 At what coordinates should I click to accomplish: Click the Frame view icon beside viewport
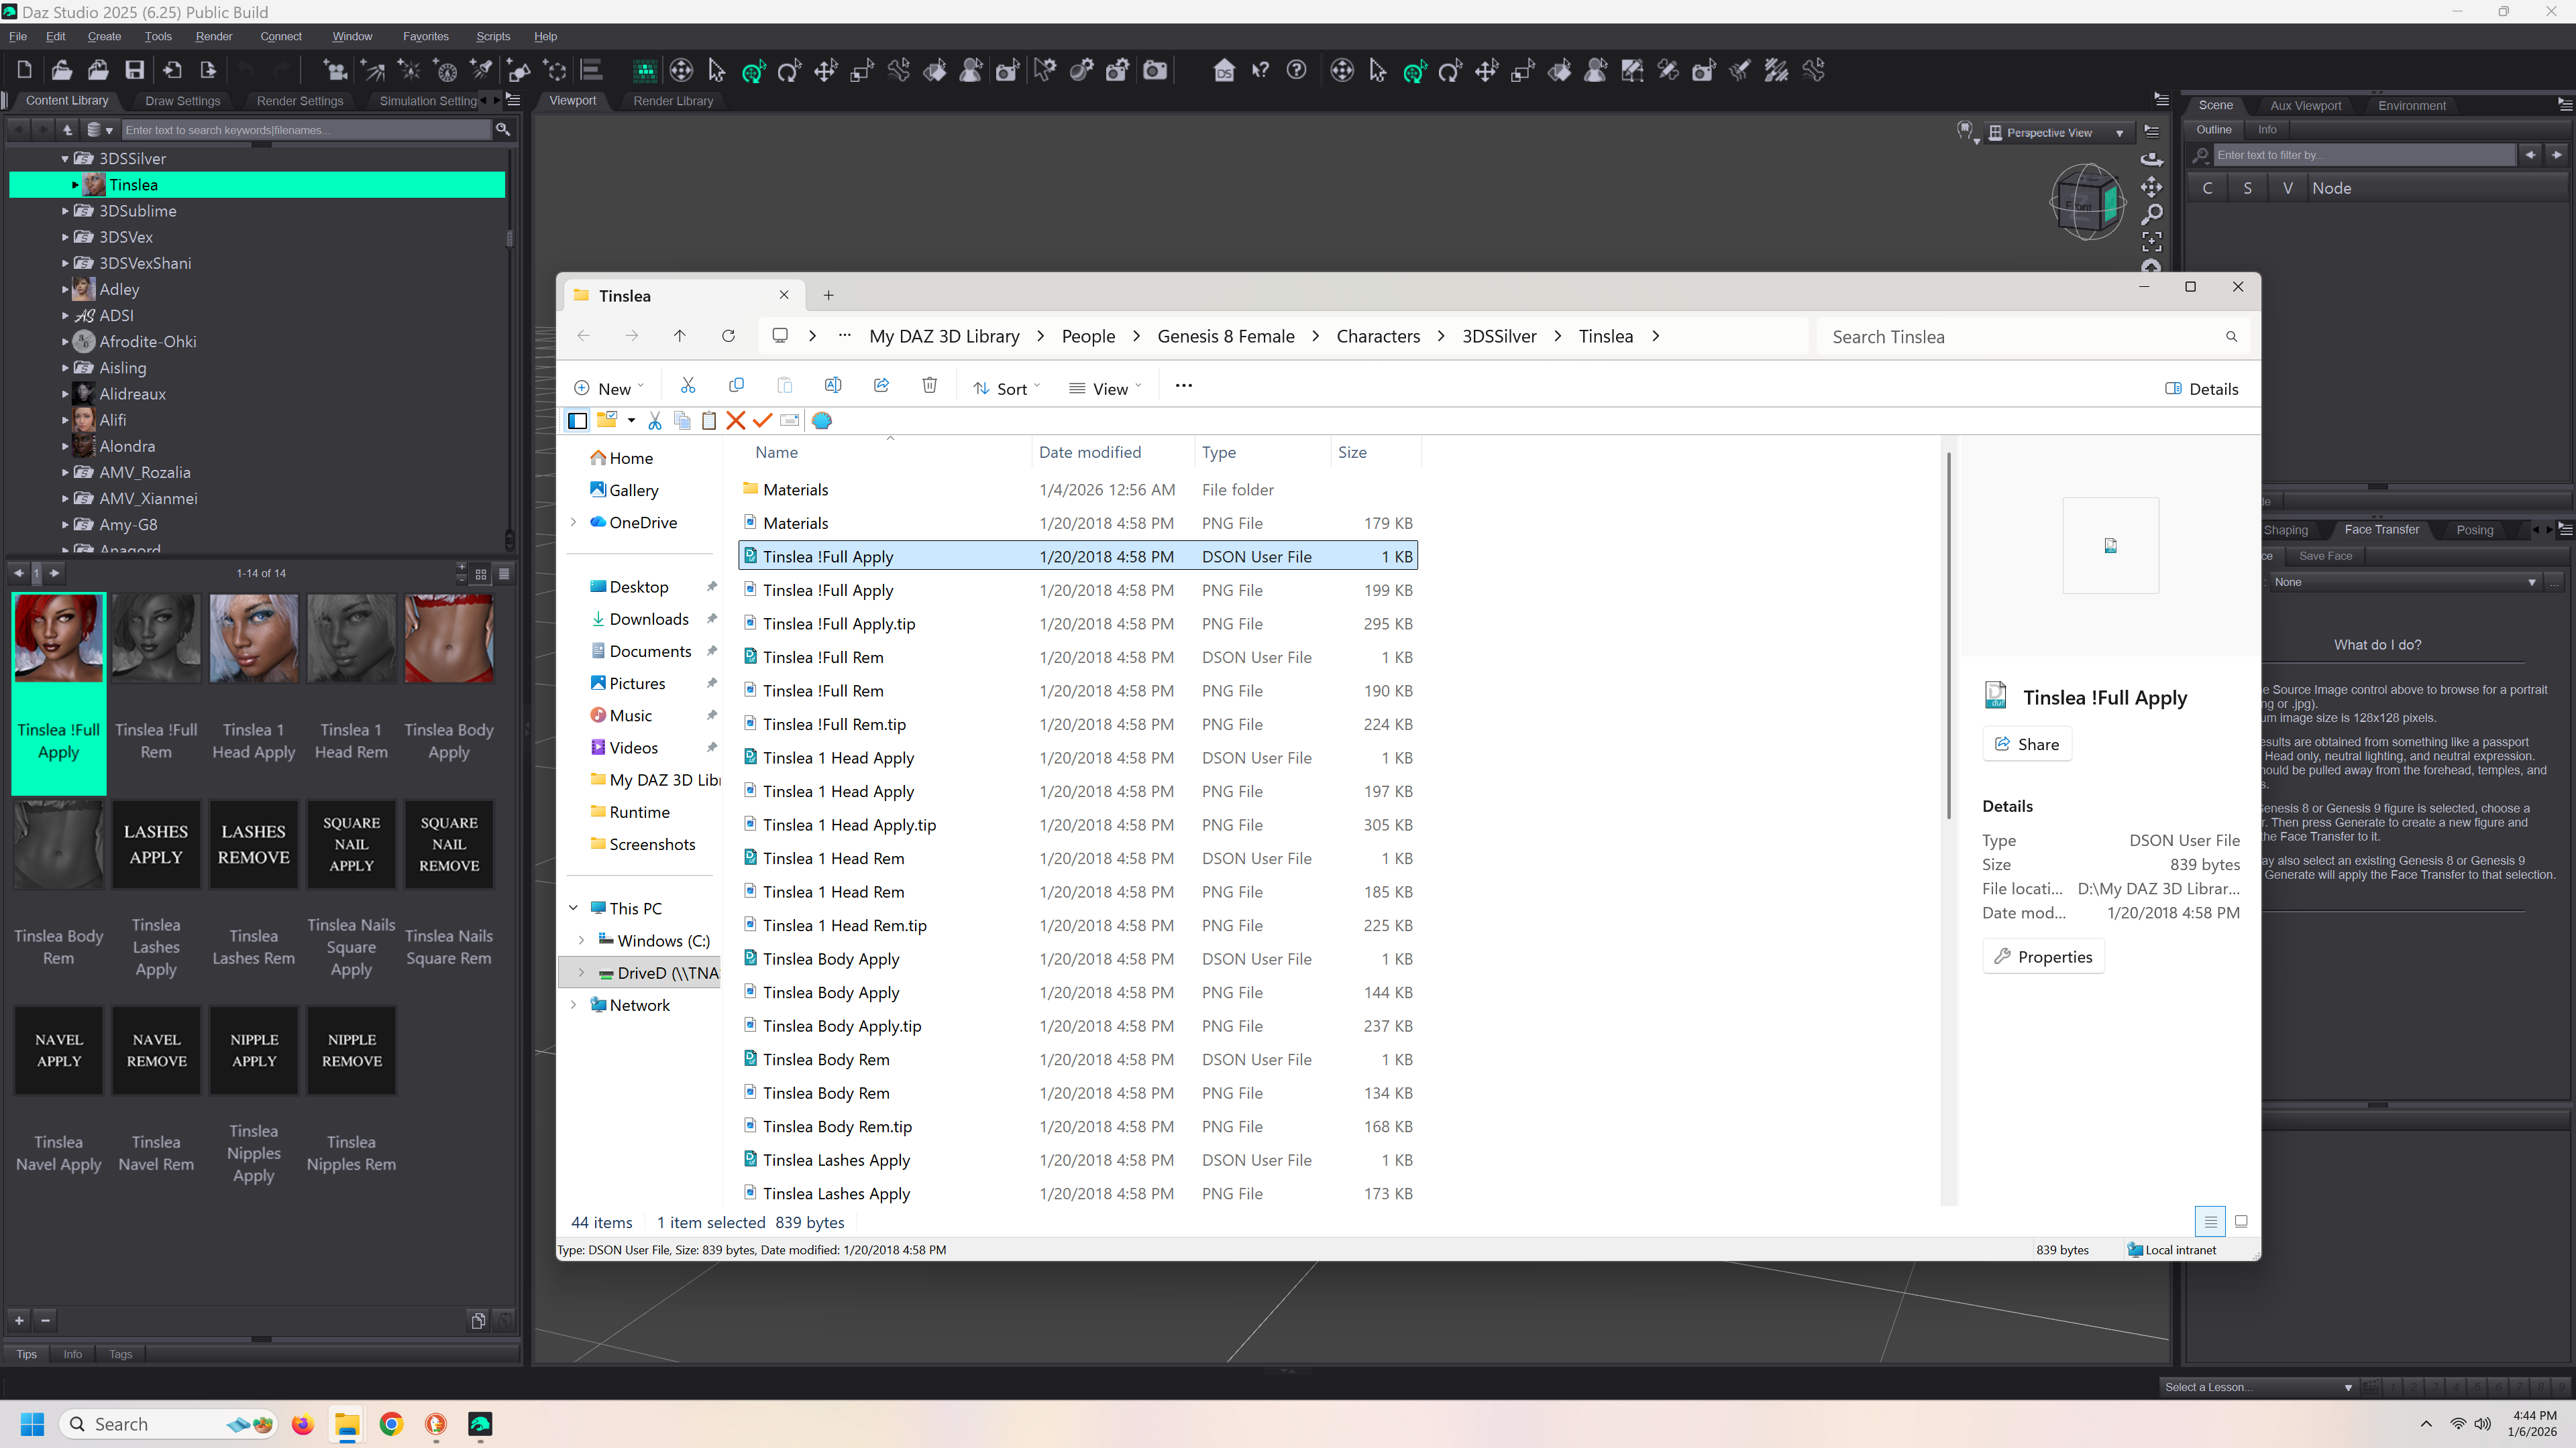click(2151, 241)
